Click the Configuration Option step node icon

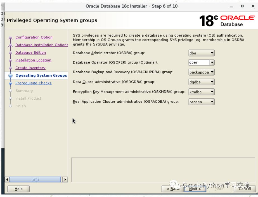[x=11, y=38]
